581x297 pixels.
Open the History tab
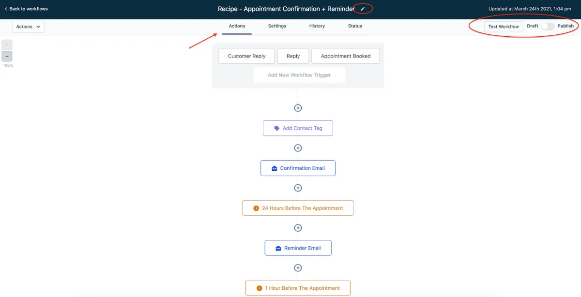317,26
